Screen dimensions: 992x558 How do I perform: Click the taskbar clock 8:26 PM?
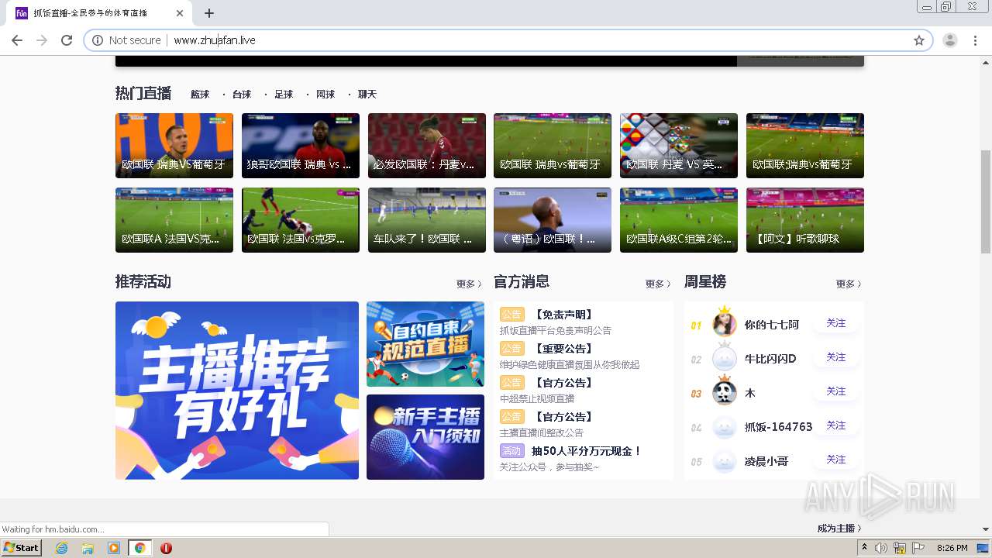[952, 548]
